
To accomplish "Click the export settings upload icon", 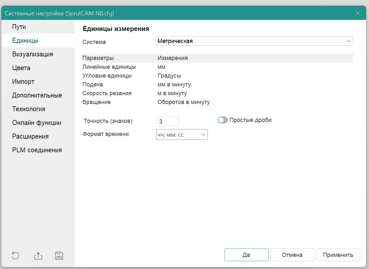I will pyautogui.click(x=38, y=255).
